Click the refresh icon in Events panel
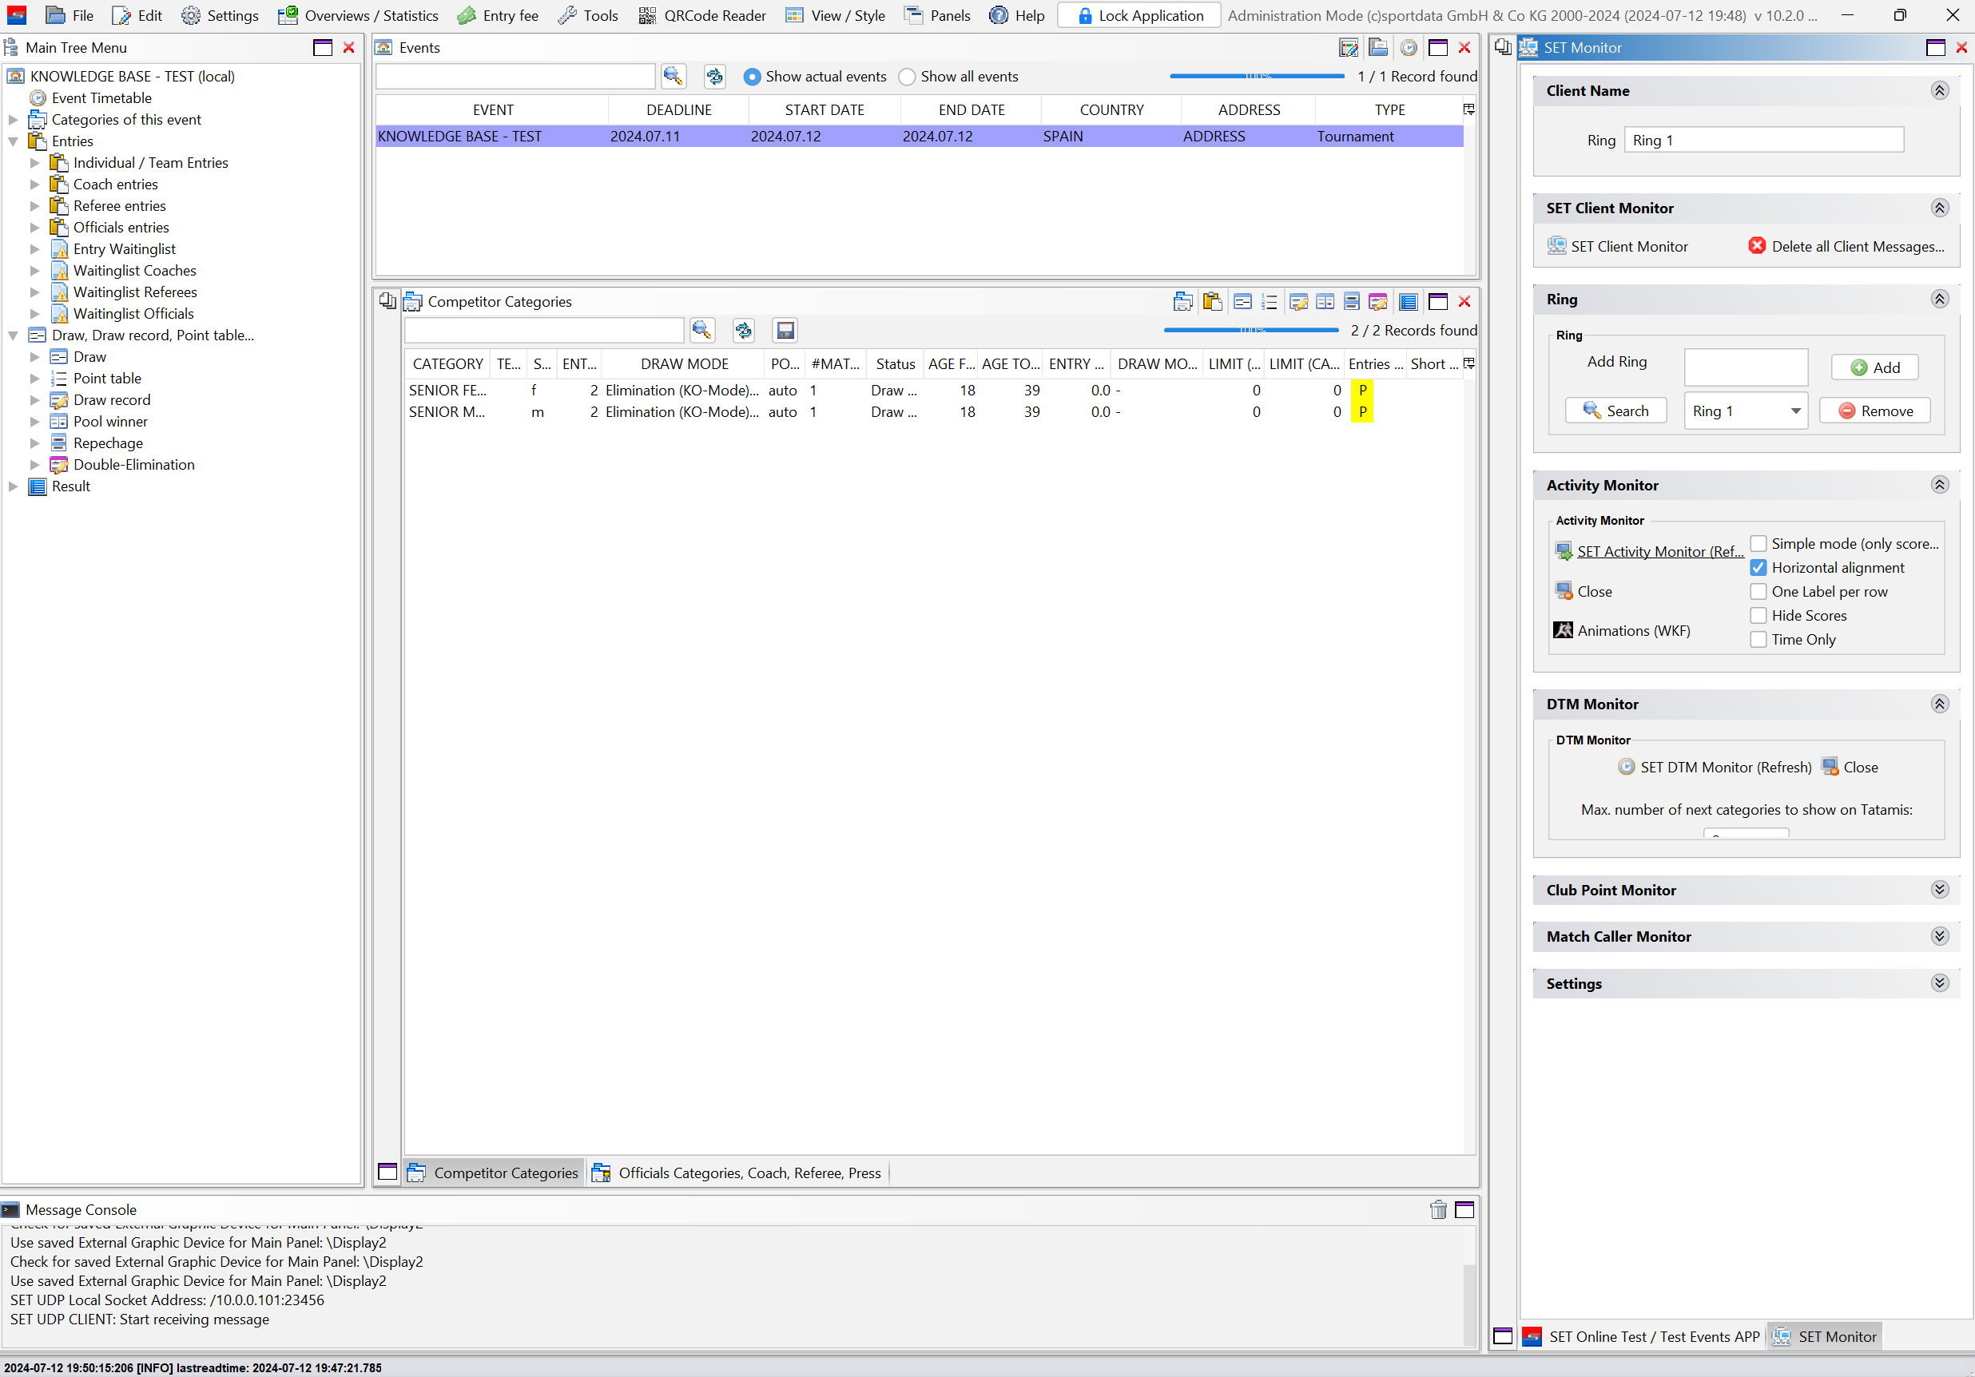 (x=714, y=77)
